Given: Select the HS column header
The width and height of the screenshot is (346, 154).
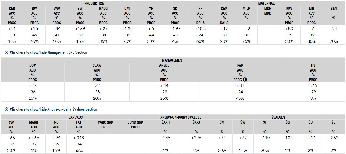Looking at the screenshot, I should [x=313, y=65].
